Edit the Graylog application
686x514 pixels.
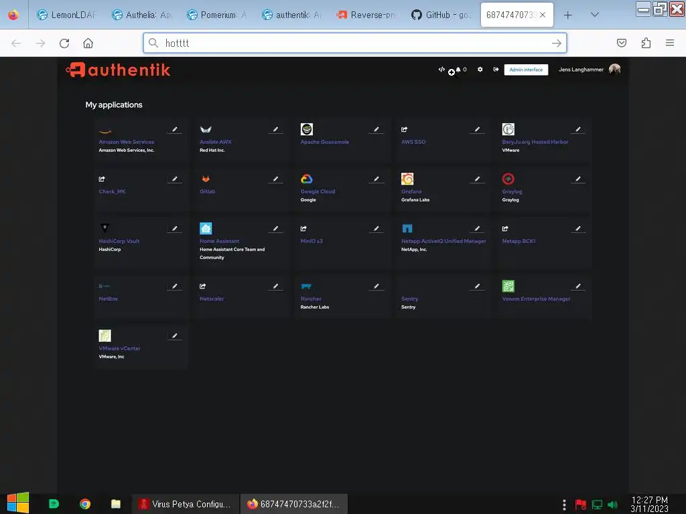point(578,179)
